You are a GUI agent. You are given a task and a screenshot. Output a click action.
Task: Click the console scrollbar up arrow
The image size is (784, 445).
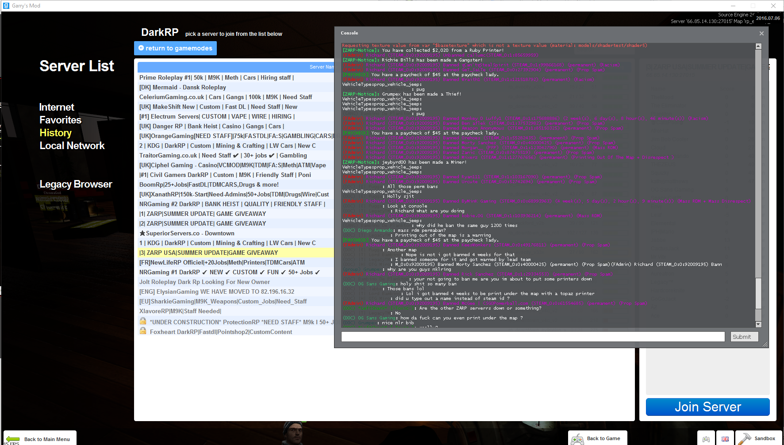(758, 46)
